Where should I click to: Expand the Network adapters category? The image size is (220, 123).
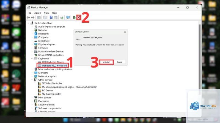[x=32, y=76]
